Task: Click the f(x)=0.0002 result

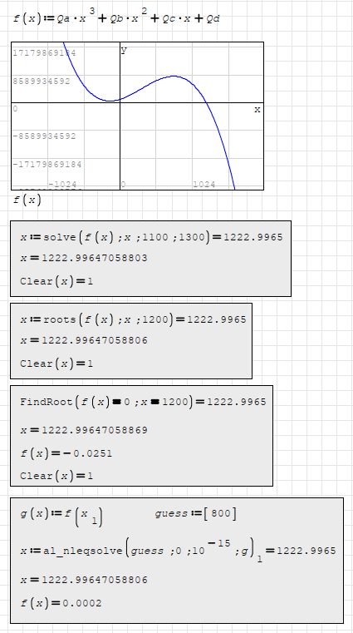Action: pos(61,604)
